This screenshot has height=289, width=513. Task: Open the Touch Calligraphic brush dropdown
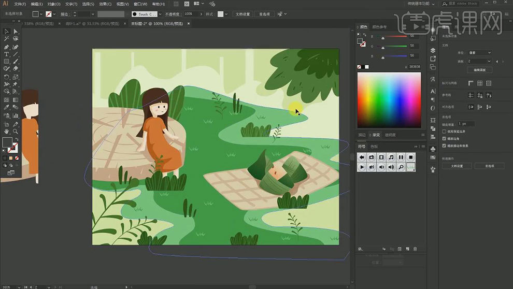point(160,14)
